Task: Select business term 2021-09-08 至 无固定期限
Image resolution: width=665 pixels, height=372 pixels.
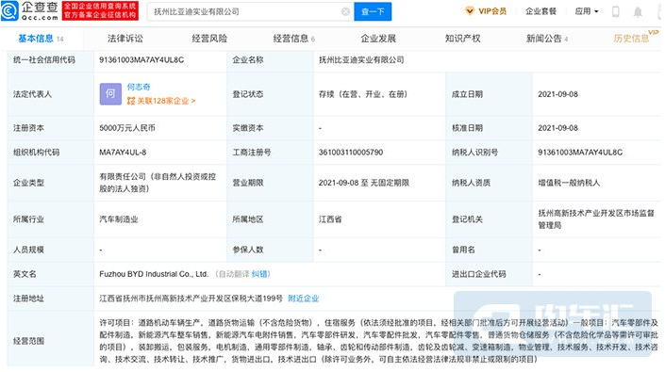Action: pyautogui.click(x=364, y=183)
